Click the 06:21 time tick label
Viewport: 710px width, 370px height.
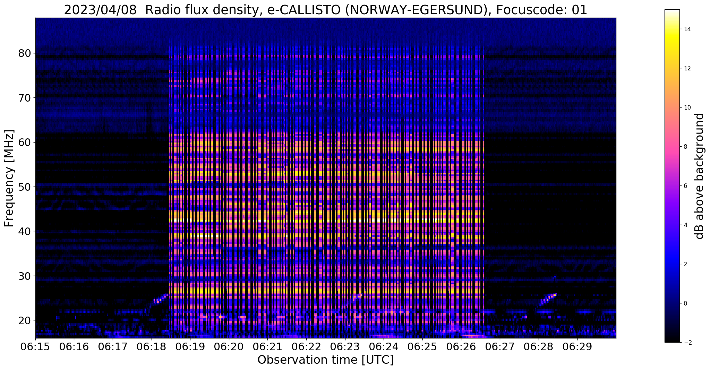click(267, 346)
